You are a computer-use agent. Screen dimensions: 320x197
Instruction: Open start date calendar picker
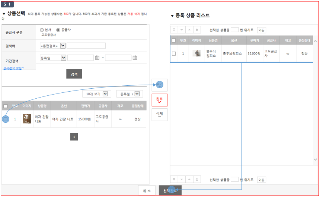97,58
